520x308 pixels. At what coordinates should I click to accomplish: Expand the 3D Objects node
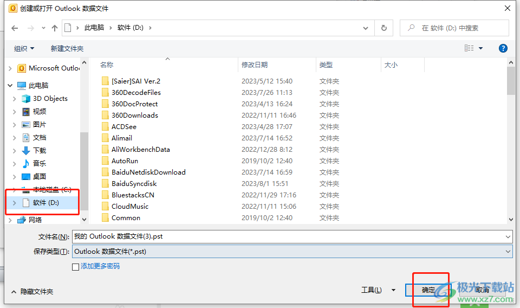(14, 99)
